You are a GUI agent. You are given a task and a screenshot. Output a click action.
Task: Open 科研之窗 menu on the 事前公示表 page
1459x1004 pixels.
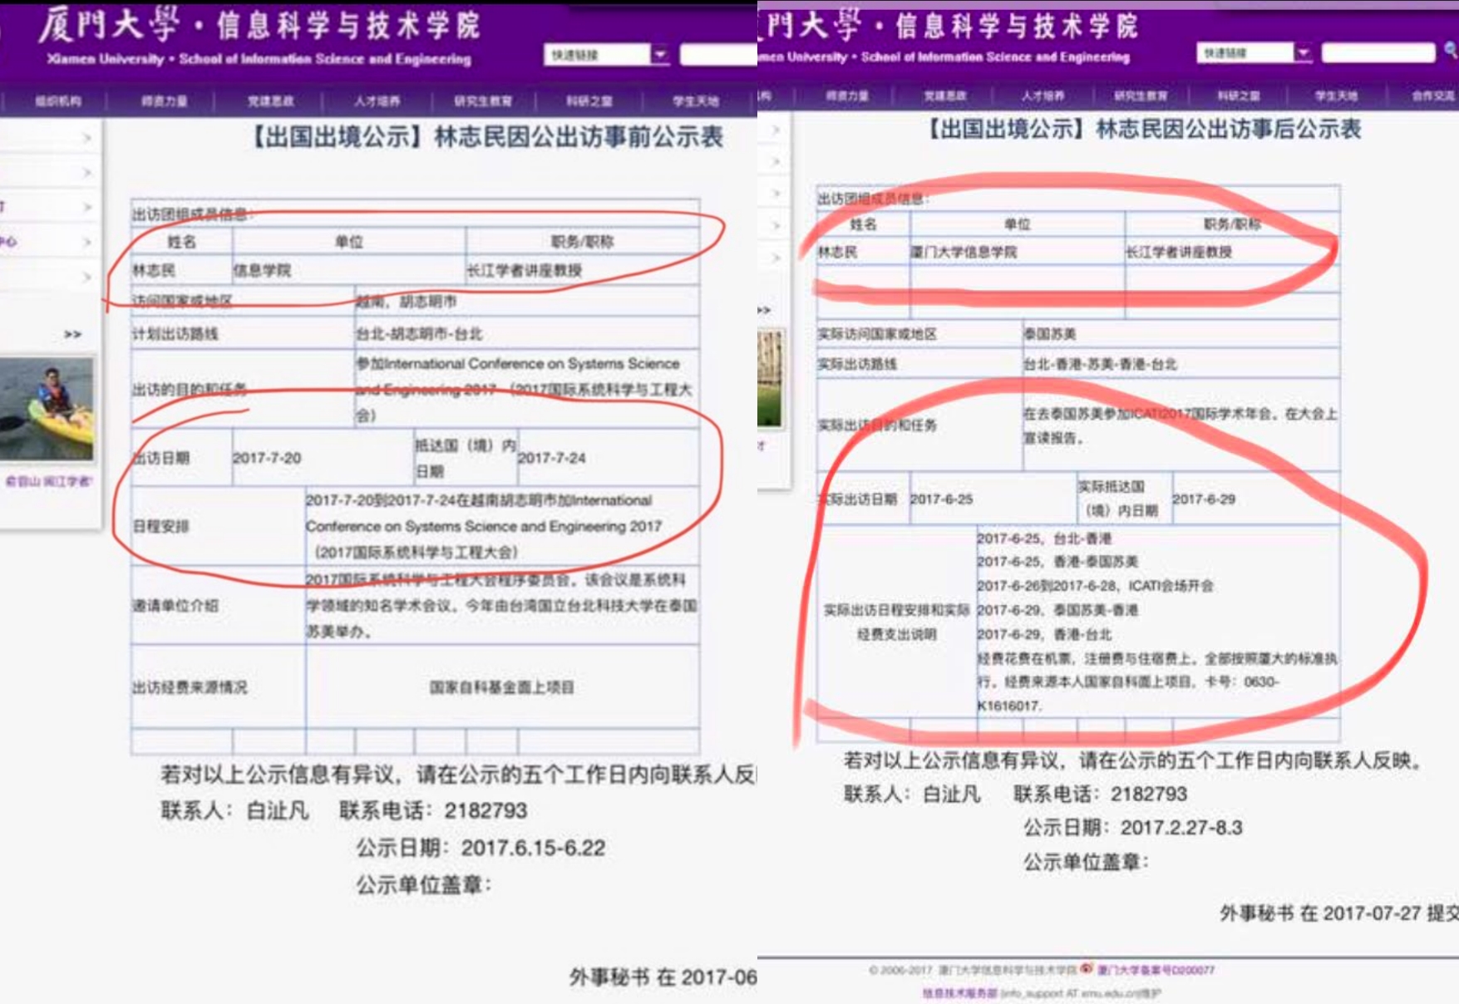(589, 101)
